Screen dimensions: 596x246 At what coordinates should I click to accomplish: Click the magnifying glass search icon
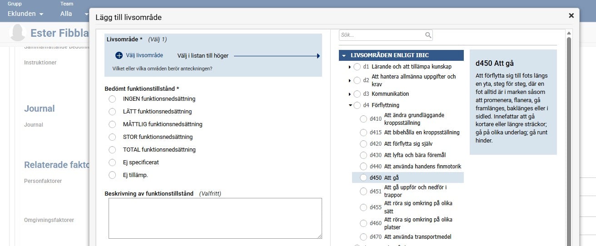(x=428, y=35)
